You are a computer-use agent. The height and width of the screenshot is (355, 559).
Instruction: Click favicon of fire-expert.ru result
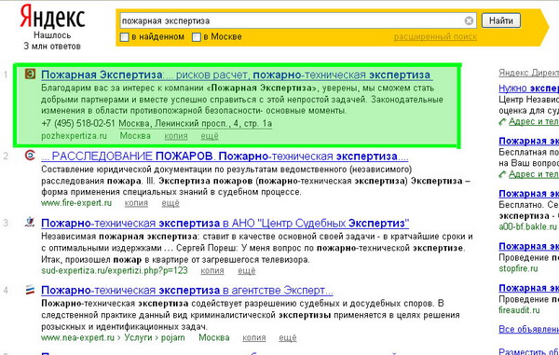tap(30, 156)
